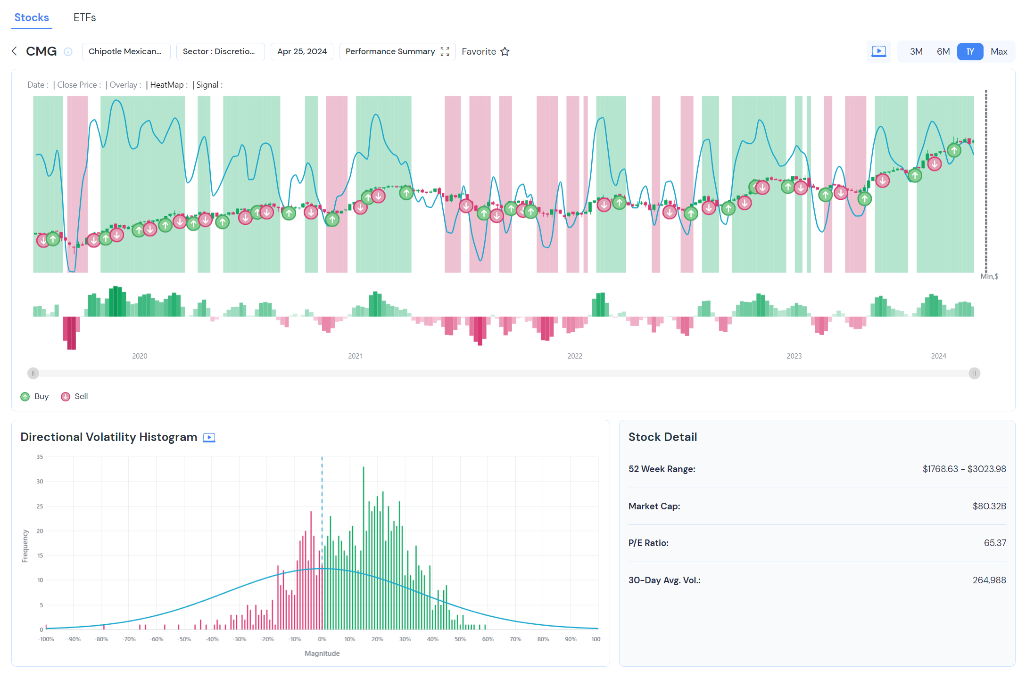Click the Market Cap value $80.32B
Viewport: 1026px width, 678px height.
point(989,506)
